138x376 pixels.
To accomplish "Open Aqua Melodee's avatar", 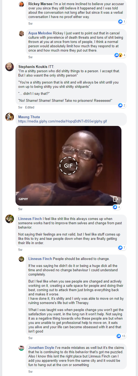I will click(x=21, y=33).
